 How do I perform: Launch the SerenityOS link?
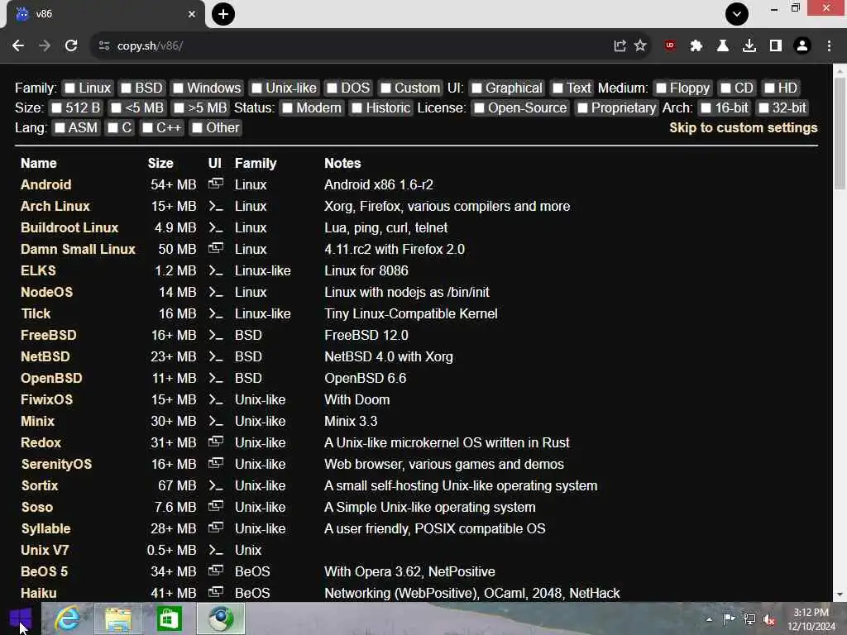[56, 465]
